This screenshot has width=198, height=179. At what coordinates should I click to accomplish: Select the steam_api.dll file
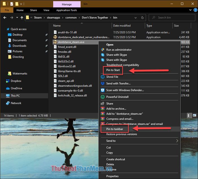pyautogui.click(x=66, y=81)
